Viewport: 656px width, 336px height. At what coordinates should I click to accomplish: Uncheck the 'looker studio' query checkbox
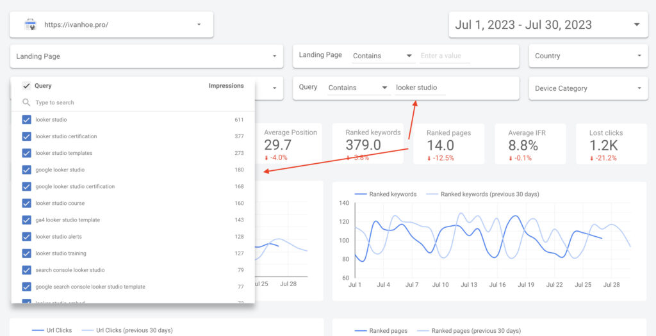(27, 120)
